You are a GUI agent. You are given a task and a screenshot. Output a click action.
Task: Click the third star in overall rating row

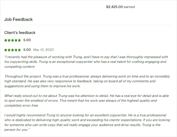pyautogui.click(x=12, y=40)
